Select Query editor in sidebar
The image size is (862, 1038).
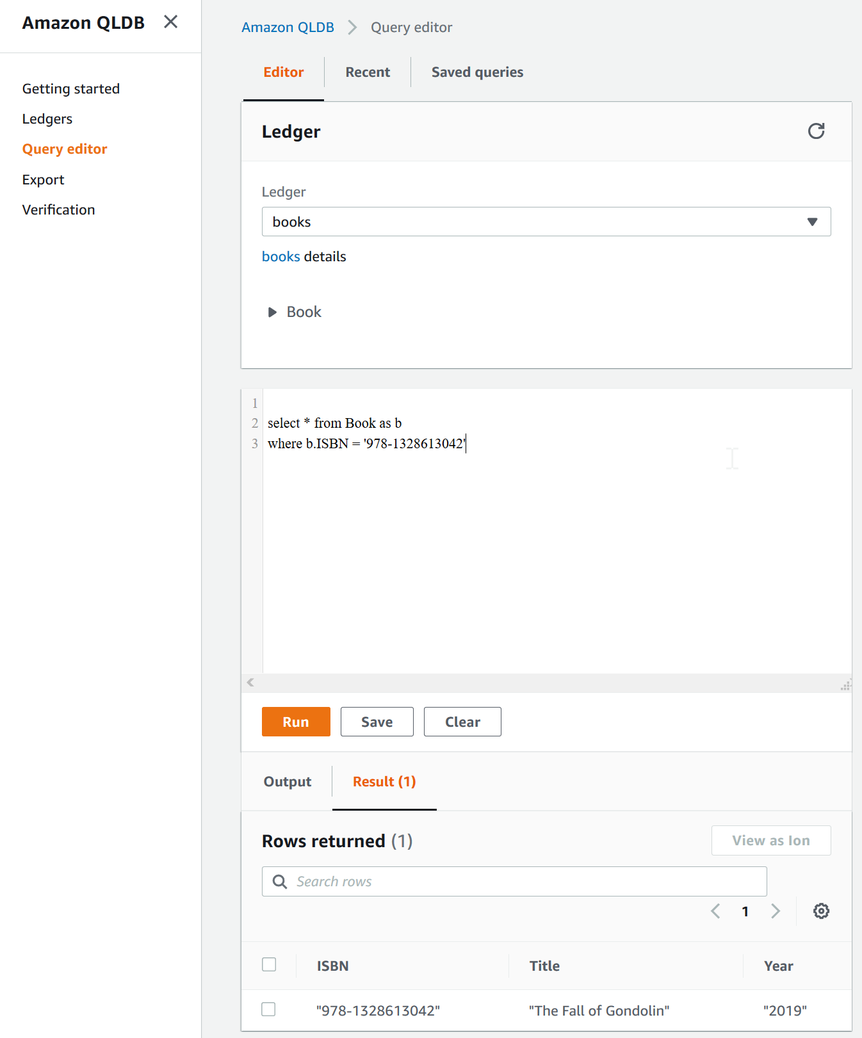65,149
